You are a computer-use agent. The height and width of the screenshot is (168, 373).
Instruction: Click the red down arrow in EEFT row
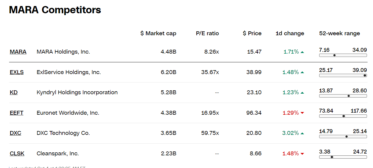tap(302, 113)
